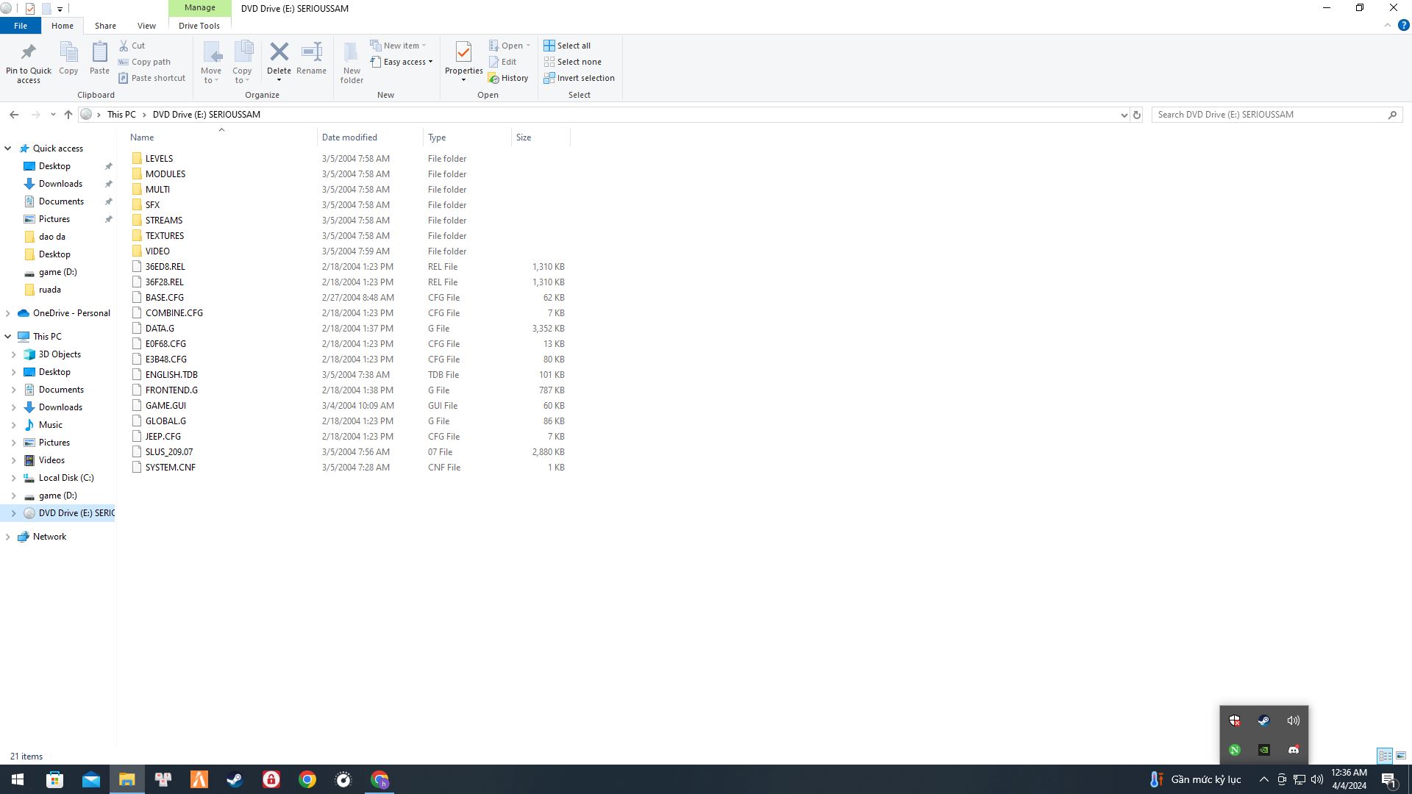This screenshot has width=1412, height=794.
Task: Open the File menu tab
Action: coord(21,26)
